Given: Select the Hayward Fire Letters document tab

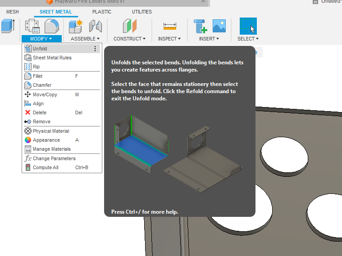Looking at the screenshot, I should point(105,2).
